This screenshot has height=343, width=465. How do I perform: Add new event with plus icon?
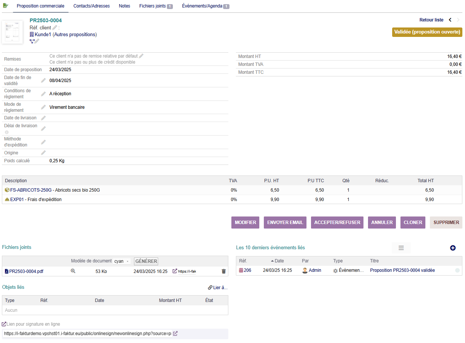point(453,248)
